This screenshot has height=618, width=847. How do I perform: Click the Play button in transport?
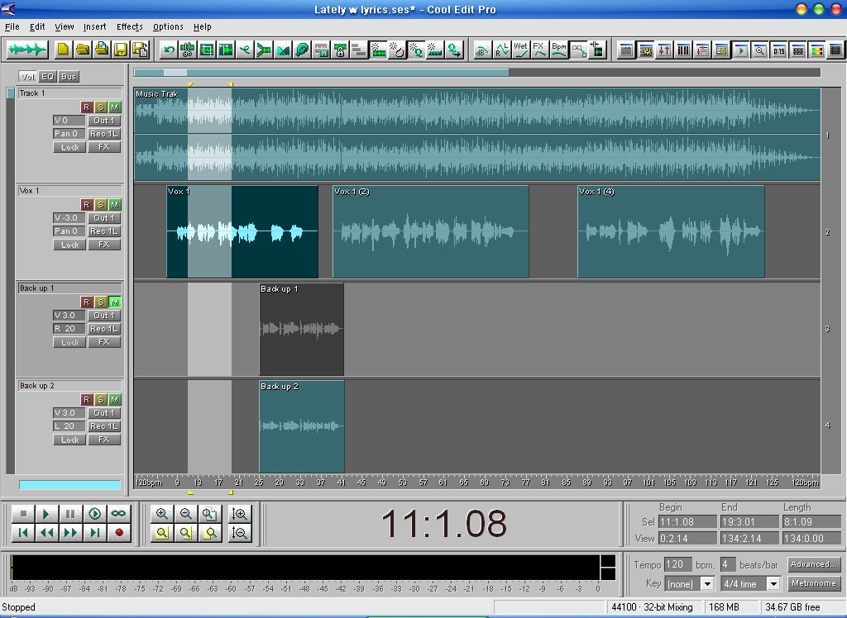[x=46, y=514]
